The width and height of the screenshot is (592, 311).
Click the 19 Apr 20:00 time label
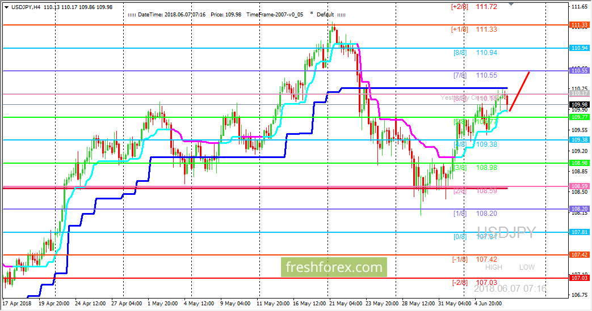pyautogui.click(x=53, y=304)
